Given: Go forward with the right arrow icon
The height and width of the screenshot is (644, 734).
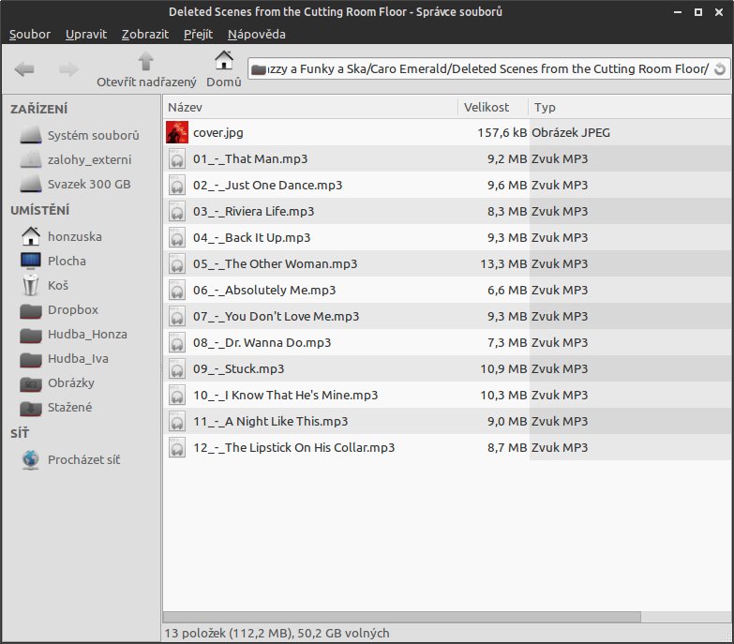Looking at the screenshot, I should point(68,69).
